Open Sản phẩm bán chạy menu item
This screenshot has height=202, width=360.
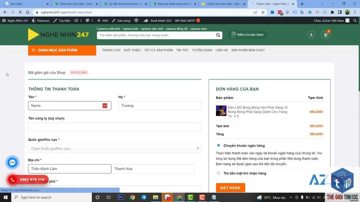[x=248, y=50]
